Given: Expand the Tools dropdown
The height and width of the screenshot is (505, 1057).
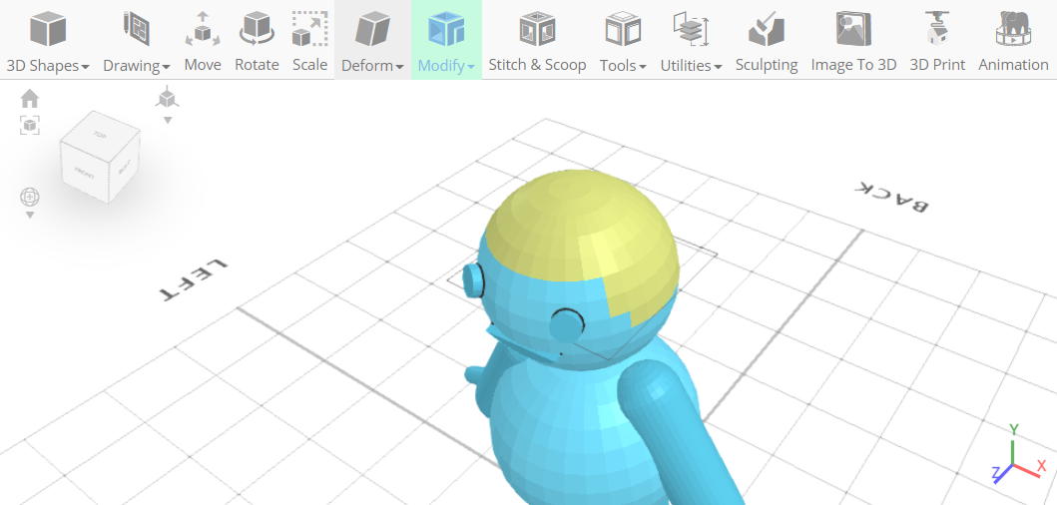Looking at the screenshot, I should 623,41.
